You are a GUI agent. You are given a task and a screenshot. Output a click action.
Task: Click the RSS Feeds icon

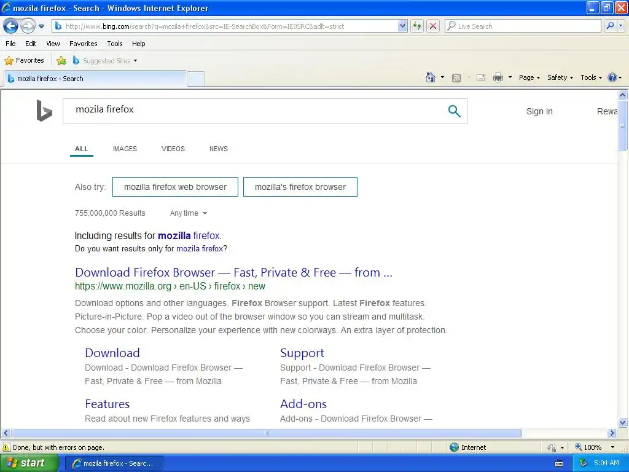[x=456, y=78]
